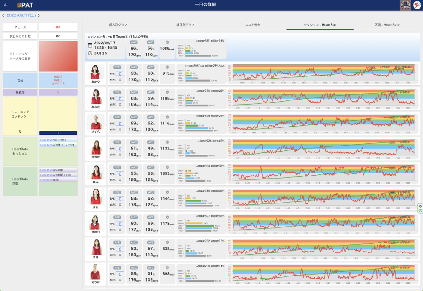Click the back arrow in the header
This screenshot has height=291, width=423.
6,5
